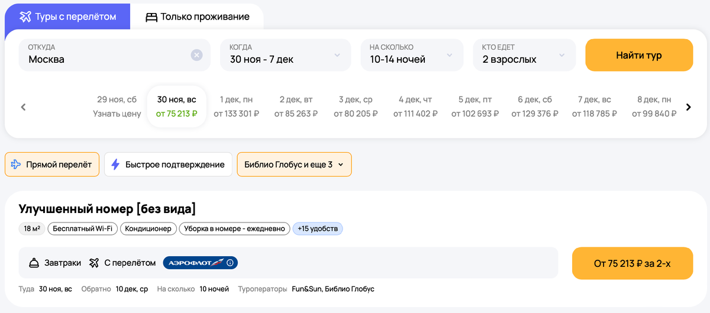The height and width of the screenshot is (313, 710).
Task: Open the Когда dates dropdown
Action: click(x=285, y=55)
